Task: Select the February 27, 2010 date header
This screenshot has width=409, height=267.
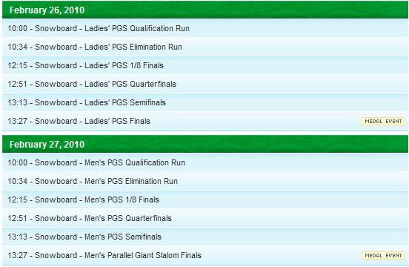Action: point(205,144)
